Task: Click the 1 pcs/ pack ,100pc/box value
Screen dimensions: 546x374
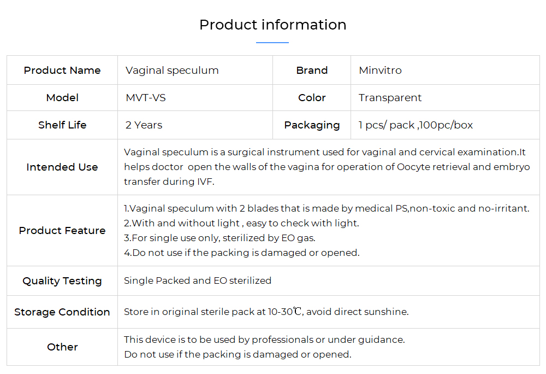Action: pos(416,125)
